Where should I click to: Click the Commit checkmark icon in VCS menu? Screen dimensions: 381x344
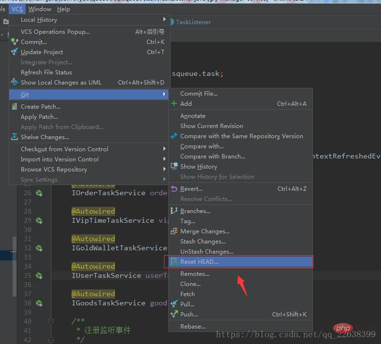[x=15, y=42]
